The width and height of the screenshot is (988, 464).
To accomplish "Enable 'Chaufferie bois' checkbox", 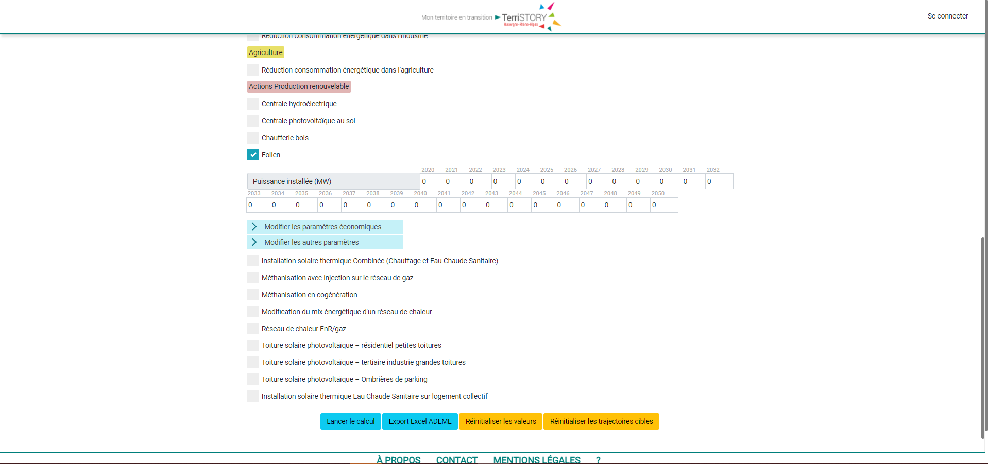I will tap(253, 138).
